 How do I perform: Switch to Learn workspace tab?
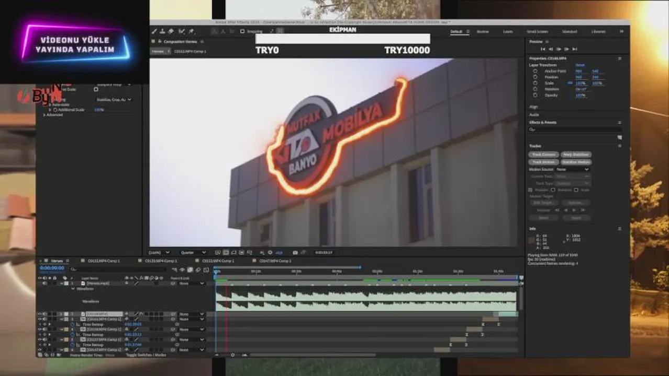point(508,31)
